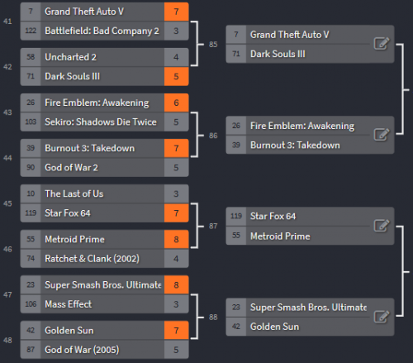Click edit icon for Star Fox 64 match
The image size is (413, 363).
(x=382, y=226)
